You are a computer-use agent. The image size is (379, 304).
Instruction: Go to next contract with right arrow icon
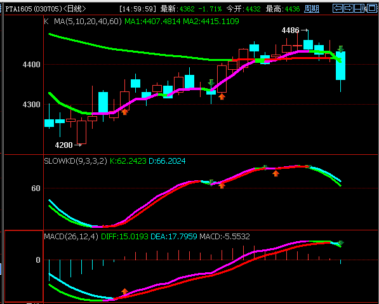coord(349,8)
